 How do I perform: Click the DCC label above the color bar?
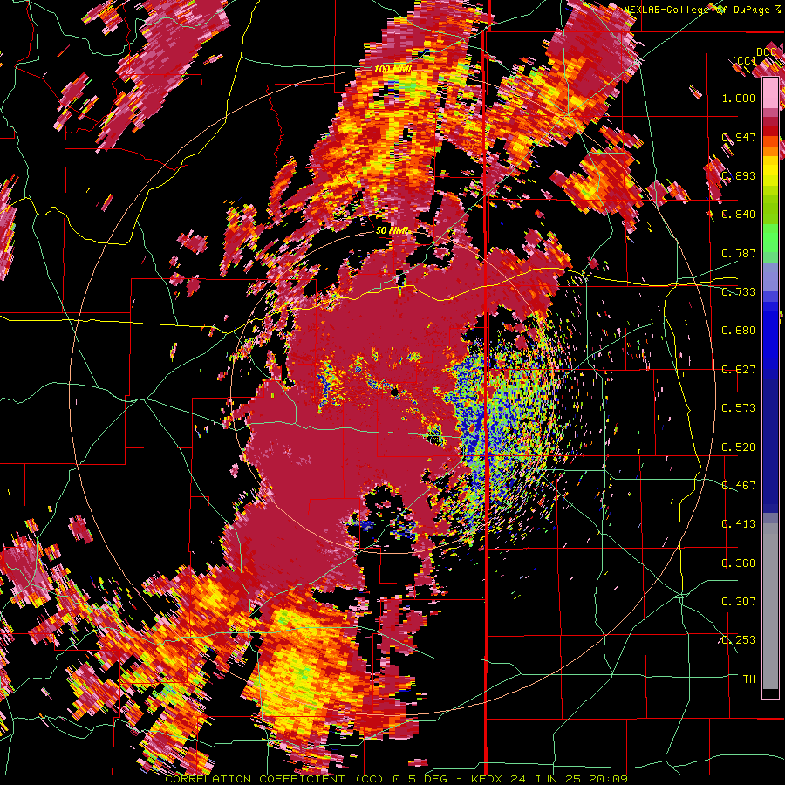pos(766,52)
